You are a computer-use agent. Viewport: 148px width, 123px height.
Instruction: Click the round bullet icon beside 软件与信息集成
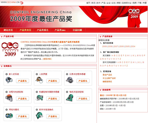(x=37, y=110)
